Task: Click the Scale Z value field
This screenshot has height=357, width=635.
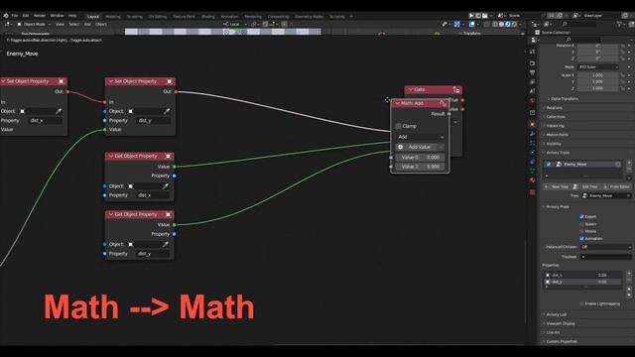Action: 597,88
